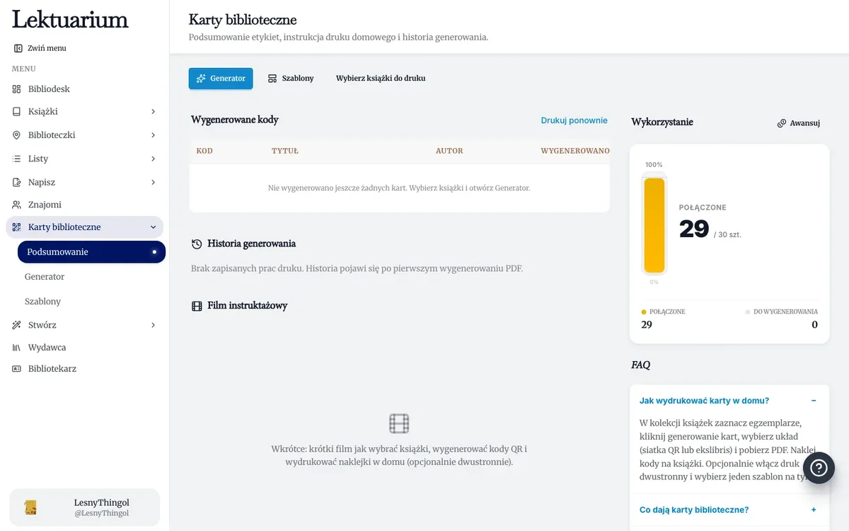849x531 pixels.
Task: Switch to the Szablony tab
Action: click(x=291, y=79)
